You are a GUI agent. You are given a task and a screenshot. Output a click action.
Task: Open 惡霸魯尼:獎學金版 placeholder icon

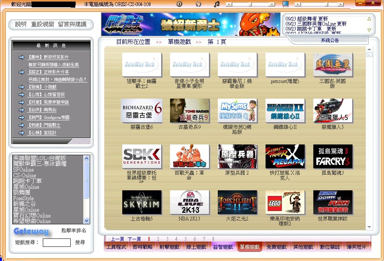click(237, 65)
